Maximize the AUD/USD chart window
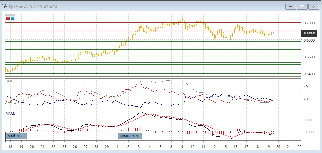Image resolution: width=322 pixels, height=153 pixels. (x=302, y=6)
